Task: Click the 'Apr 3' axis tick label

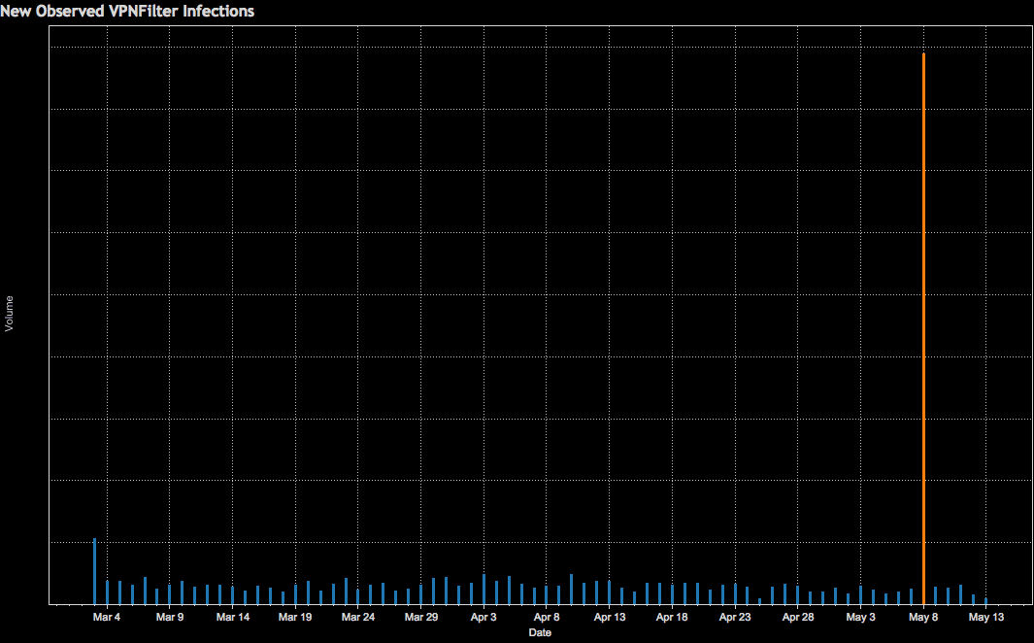Action: (x=484, y=618)
